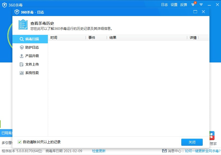Click the 已隔离 button in main window

[6, 133]
